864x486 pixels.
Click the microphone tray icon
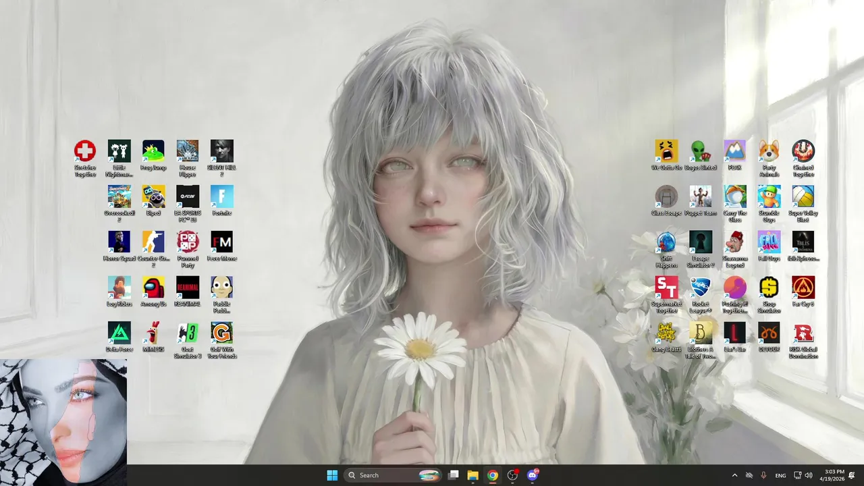pos(764,475)
